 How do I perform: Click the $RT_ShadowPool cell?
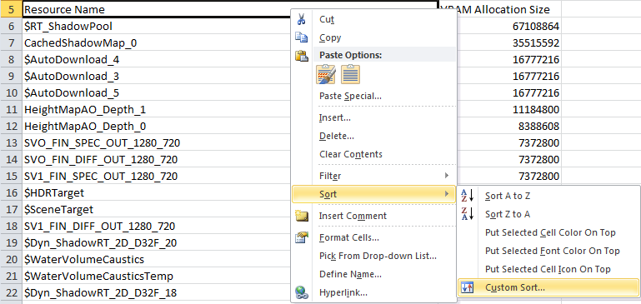(x=156, y=26)
